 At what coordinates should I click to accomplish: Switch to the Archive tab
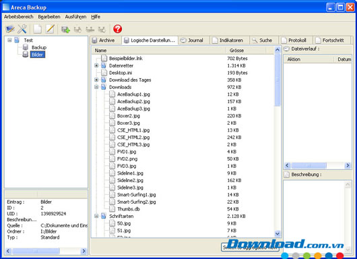(105, 40)
